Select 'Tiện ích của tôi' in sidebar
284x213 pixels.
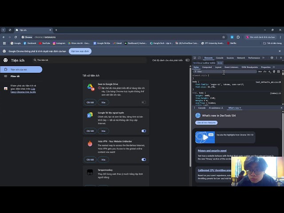click(x=21, y=70)
